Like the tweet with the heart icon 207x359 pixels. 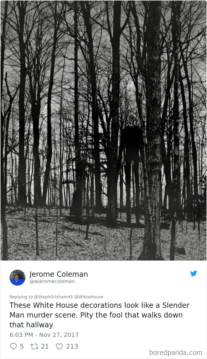59,346
